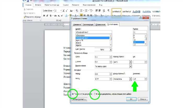The width and height of the screenshot is (183, 108).
Task: Toggle italic К formatting in ribbon
Action: pos(47,15)
